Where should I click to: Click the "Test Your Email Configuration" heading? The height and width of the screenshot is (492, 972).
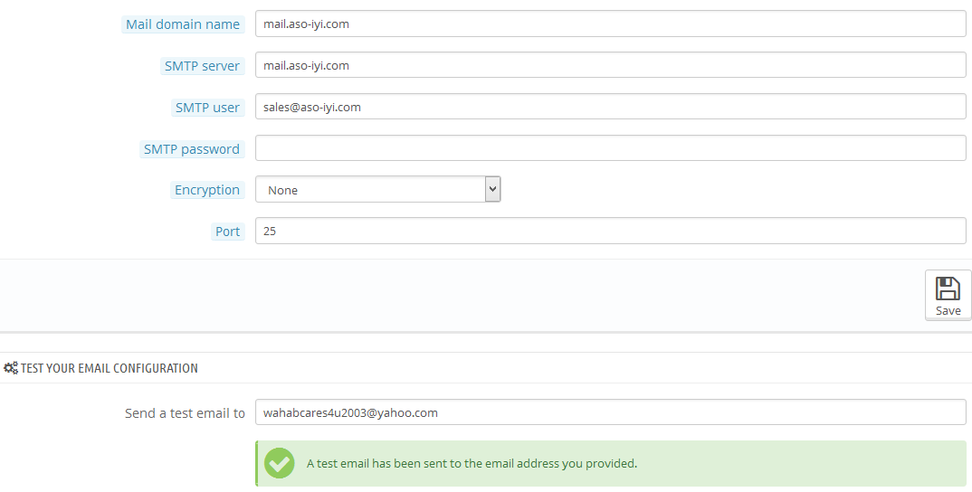point(109,368)
